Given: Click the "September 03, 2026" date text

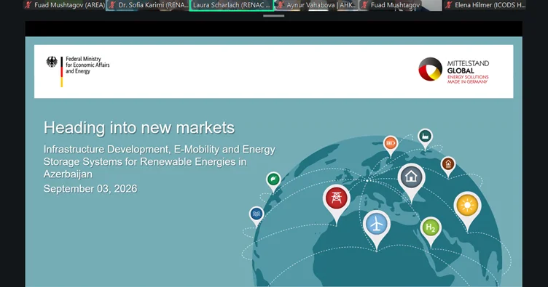Looking at the screenshot, I should point(90,189).
